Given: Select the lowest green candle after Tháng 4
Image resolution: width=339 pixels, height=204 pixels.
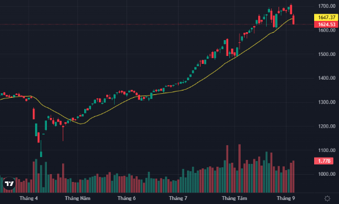Looking at the screenshot, I should coord(41,154).
